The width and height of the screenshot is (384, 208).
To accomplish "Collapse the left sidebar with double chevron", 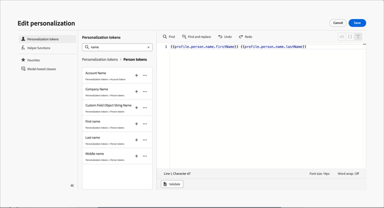I will (72, 185).
